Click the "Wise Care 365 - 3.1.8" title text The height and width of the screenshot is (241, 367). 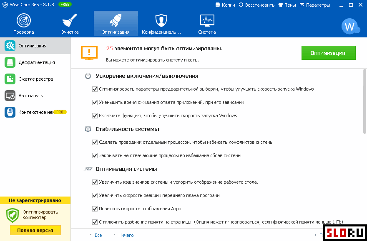32,5
